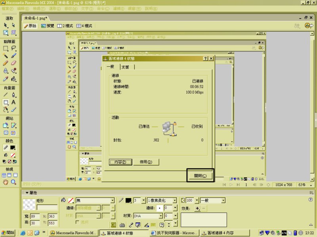Pick the Scale transform tool
The height and width of the screenshot is (237, 317).
[x=6, y=32]
